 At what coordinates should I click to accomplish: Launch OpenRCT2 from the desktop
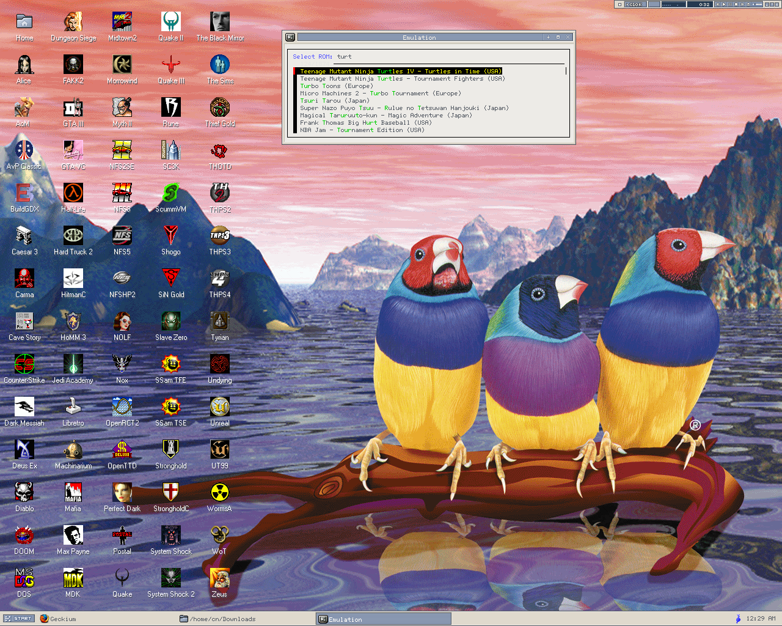pyautogui.click(x=122, y=411)
